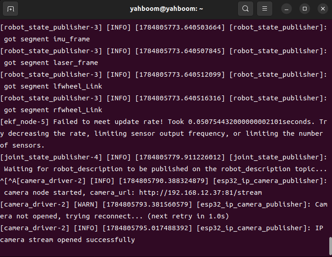Click the 'of sensors.' line
The width and height of the screenshot is (332, 257).
22,145
